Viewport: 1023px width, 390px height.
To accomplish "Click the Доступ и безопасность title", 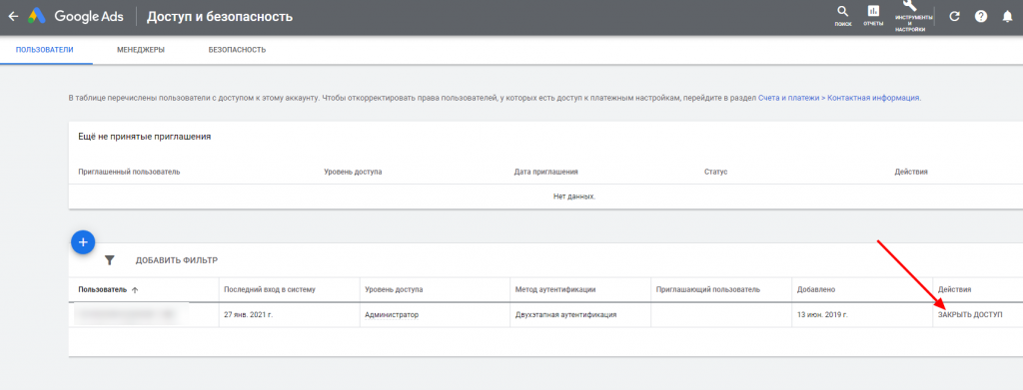I will point(220,17).
